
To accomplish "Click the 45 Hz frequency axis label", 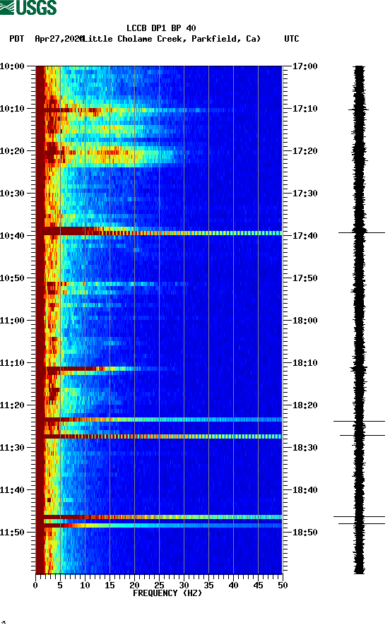I will coord(258,586).
